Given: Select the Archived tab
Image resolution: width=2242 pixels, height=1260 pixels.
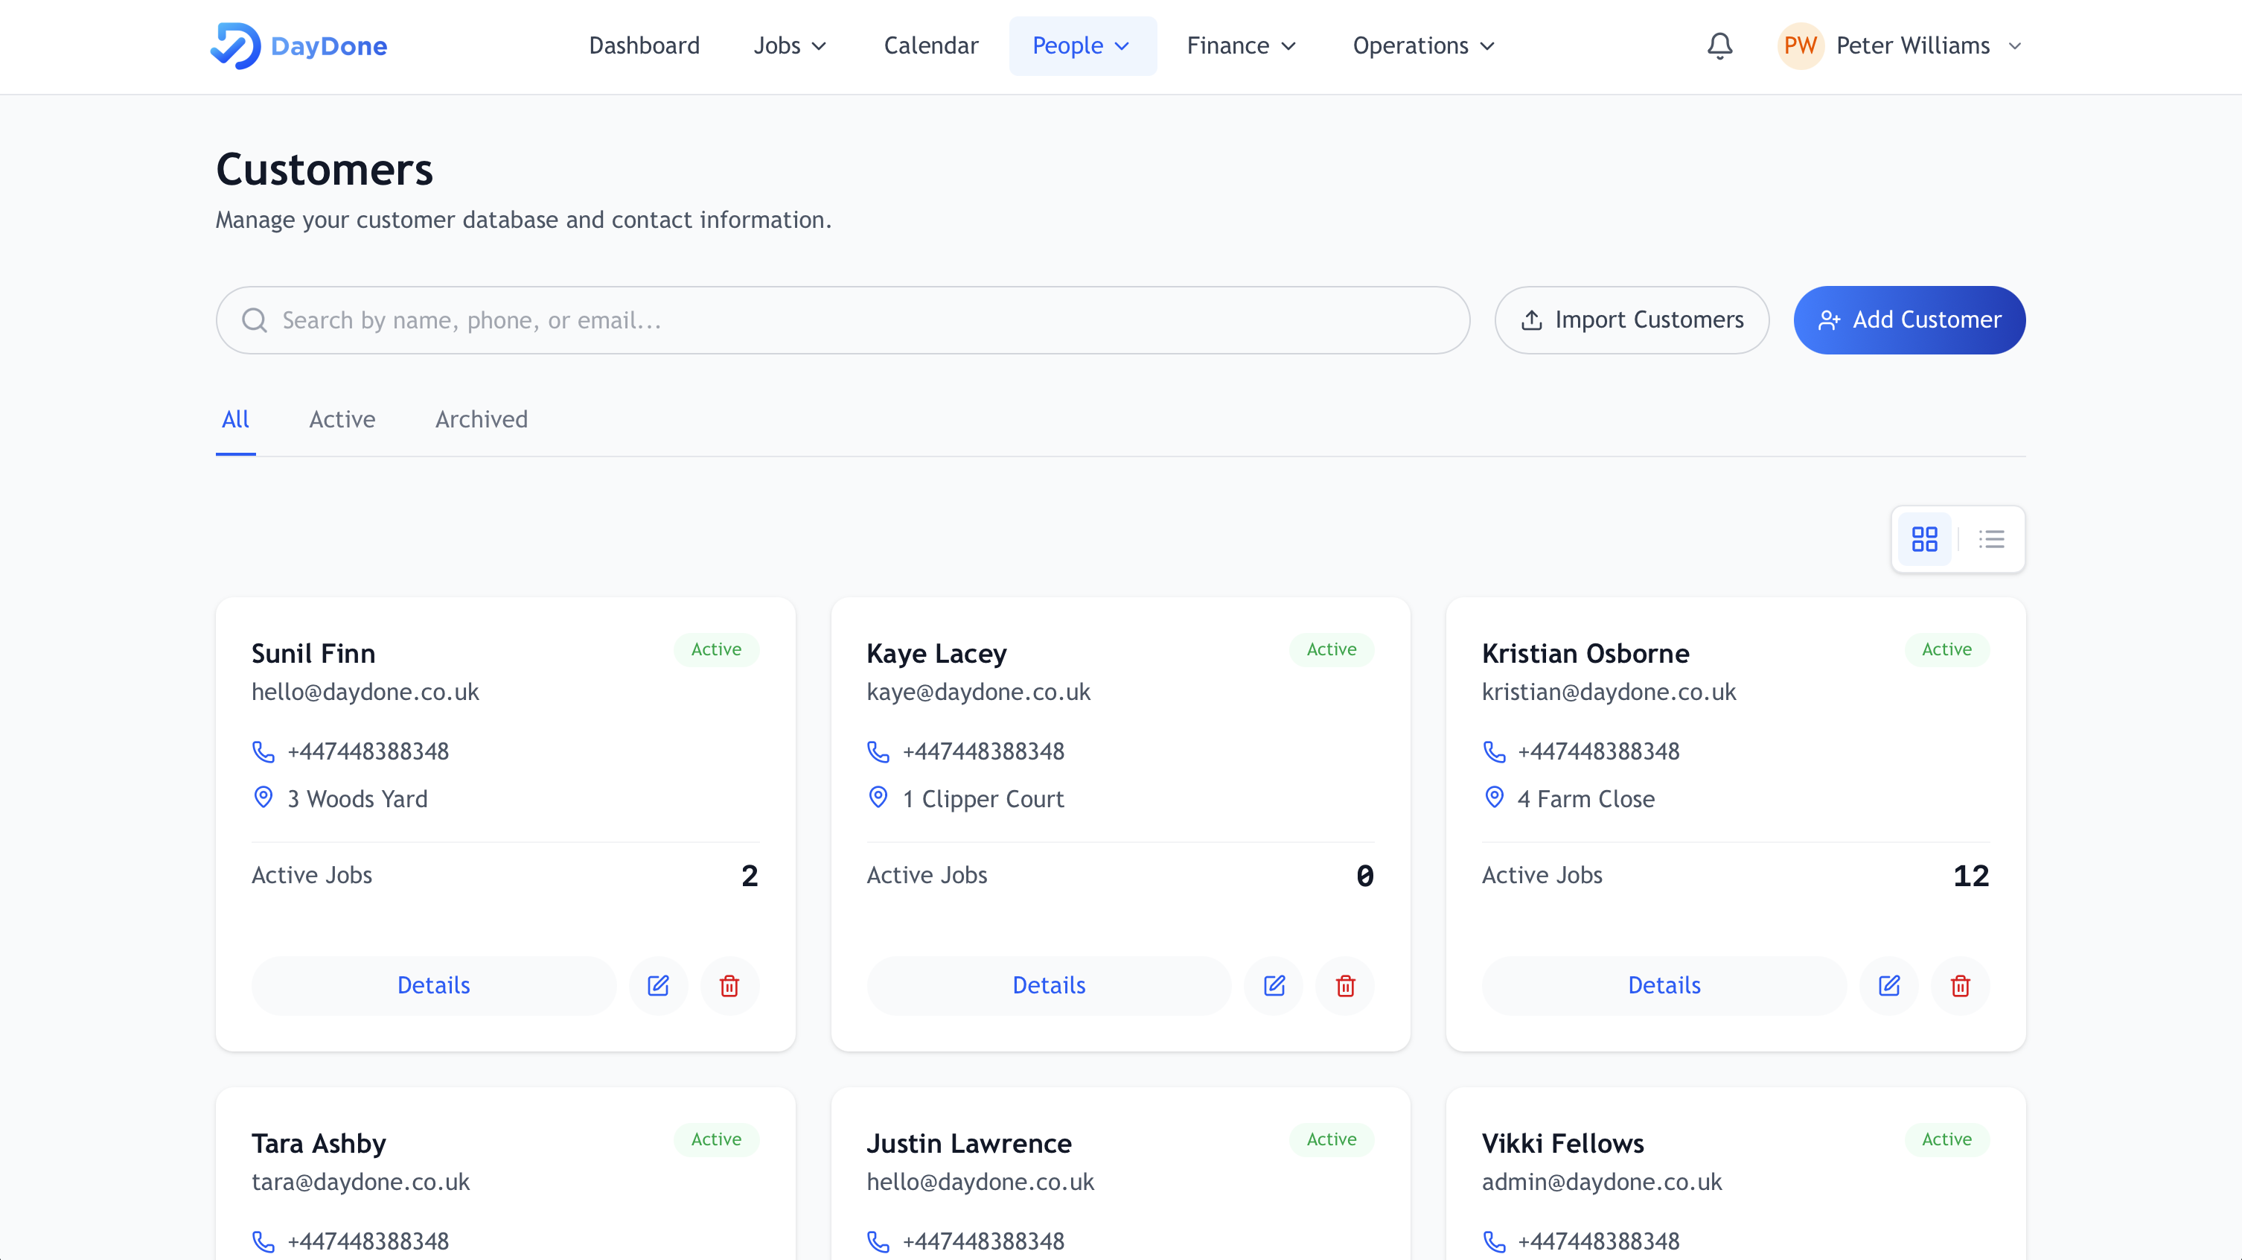Looking at the screenshot, I should pos(482,420).
